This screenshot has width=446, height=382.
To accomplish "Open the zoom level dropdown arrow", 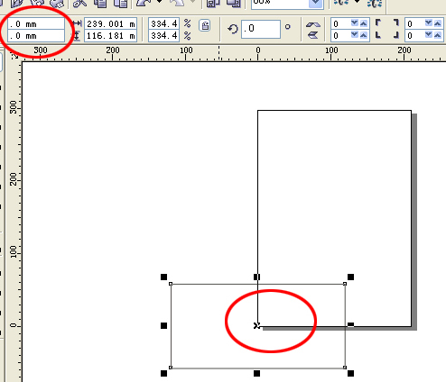I will (x=316, y=3).
